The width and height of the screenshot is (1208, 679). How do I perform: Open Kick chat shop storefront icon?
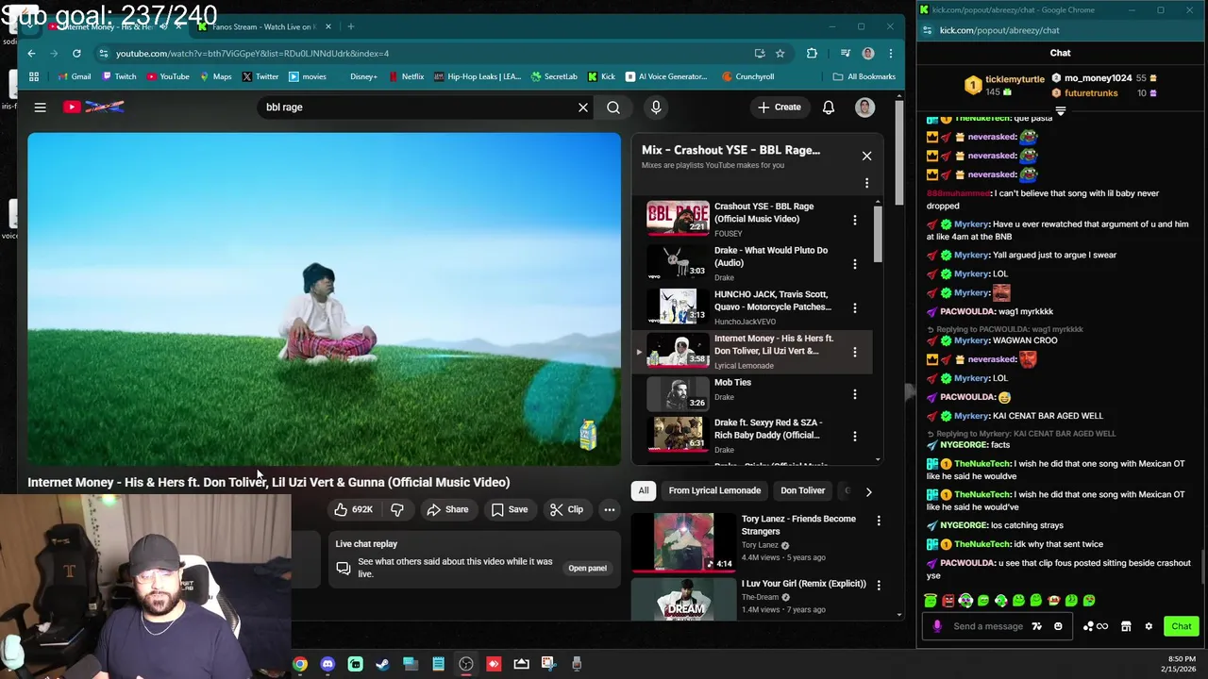1126,626
